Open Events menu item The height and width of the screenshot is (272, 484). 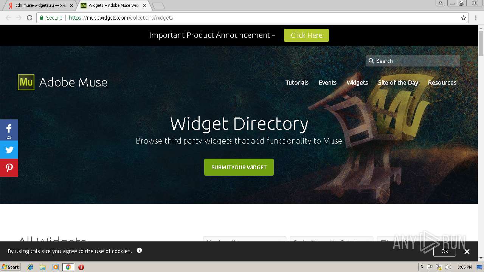tap(327, 82)
